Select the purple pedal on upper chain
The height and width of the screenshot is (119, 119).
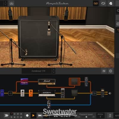tap(24, 82)
